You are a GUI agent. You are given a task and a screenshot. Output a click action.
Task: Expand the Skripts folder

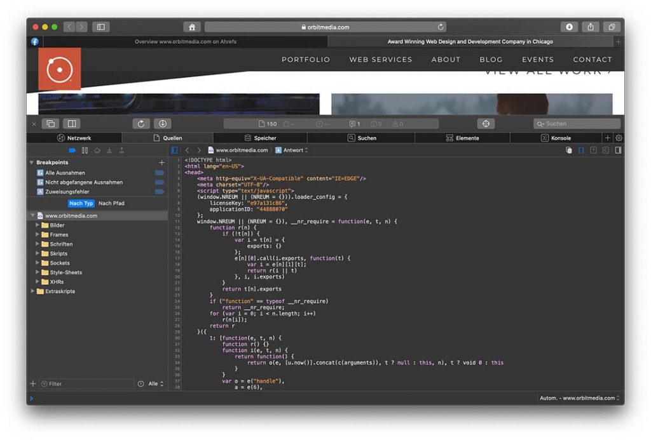(38, 253)
